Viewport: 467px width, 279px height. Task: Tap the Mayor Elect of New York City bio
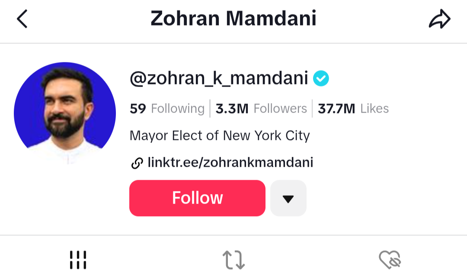(x=220, y=136)
